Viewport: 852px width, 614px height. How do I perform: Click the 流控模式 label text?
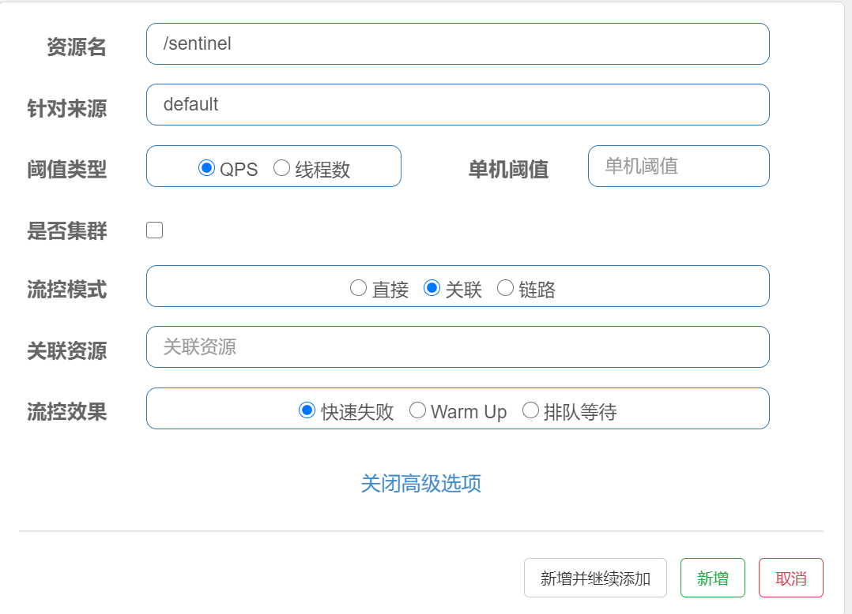tap(67, 290)
